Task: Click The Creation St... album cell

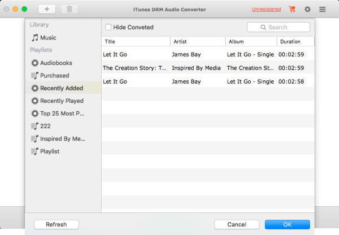Action: click(x=250, y=68)
